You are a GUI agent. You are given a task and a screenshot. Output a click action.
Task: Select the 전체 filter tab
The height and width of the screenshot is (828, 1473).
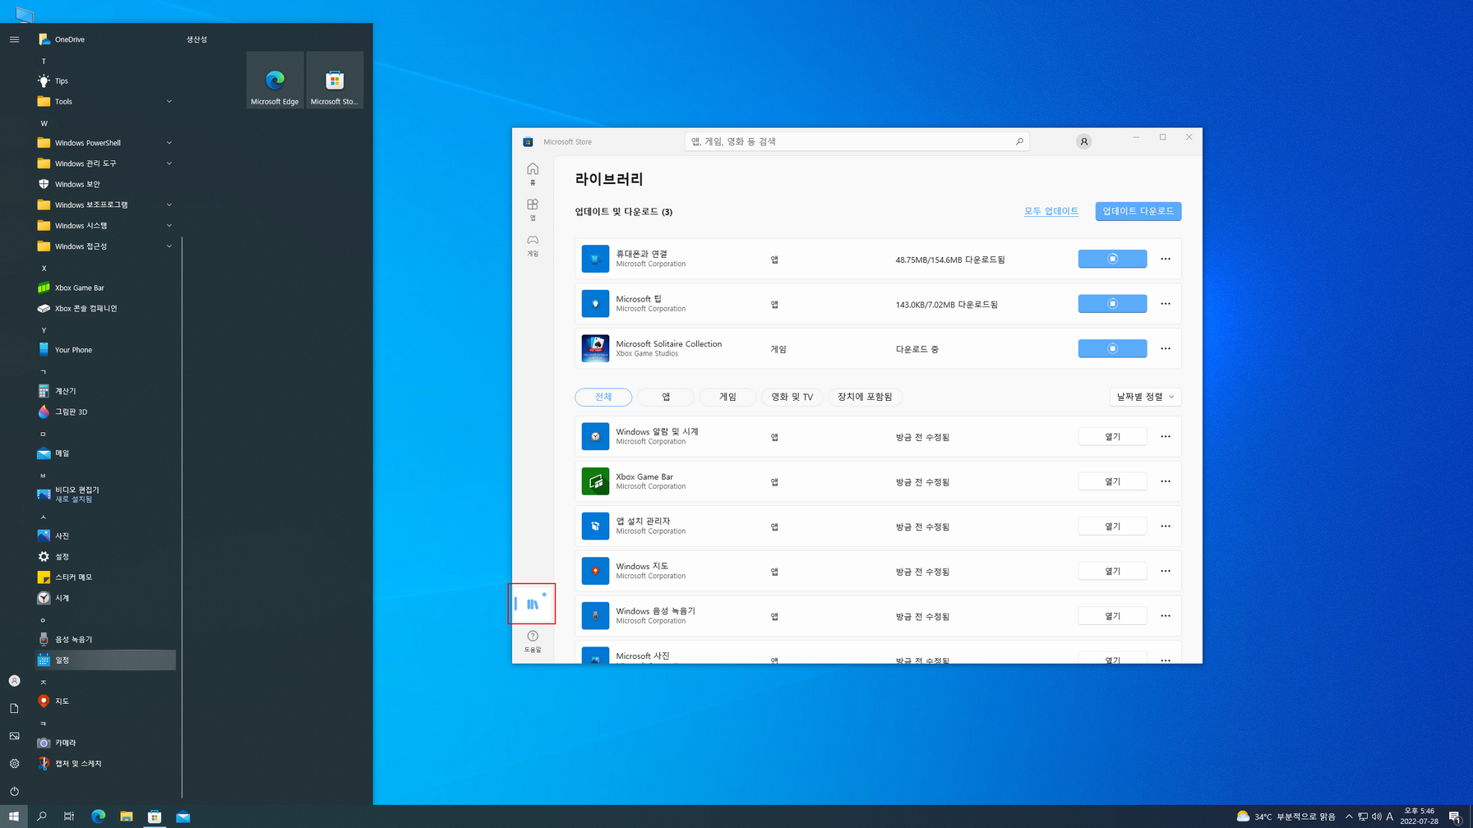[603, 397]
